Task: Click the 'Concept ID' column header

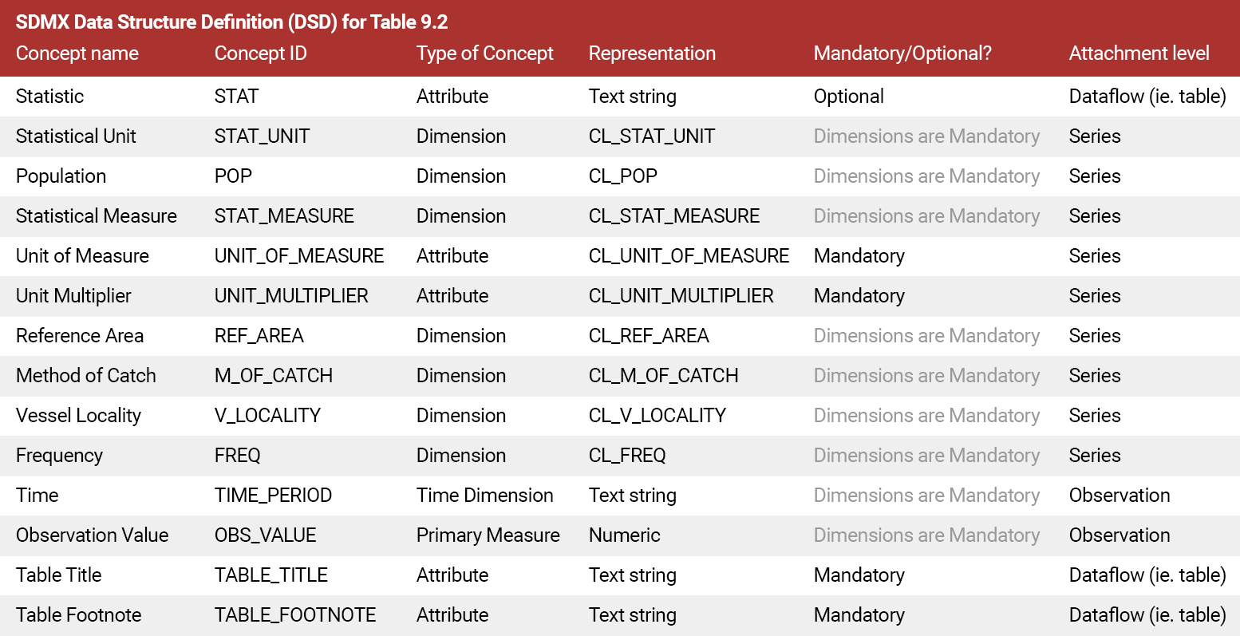Action: (x=260, y=53)
